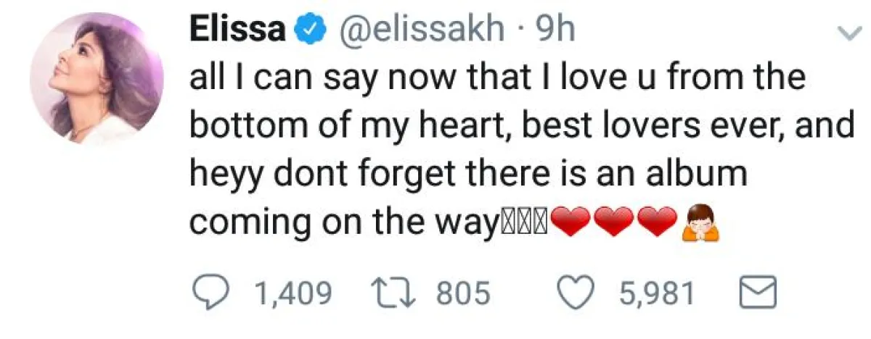Click the 805 retweets count
This screenshot has width=871, height=339.
[463, 293]
